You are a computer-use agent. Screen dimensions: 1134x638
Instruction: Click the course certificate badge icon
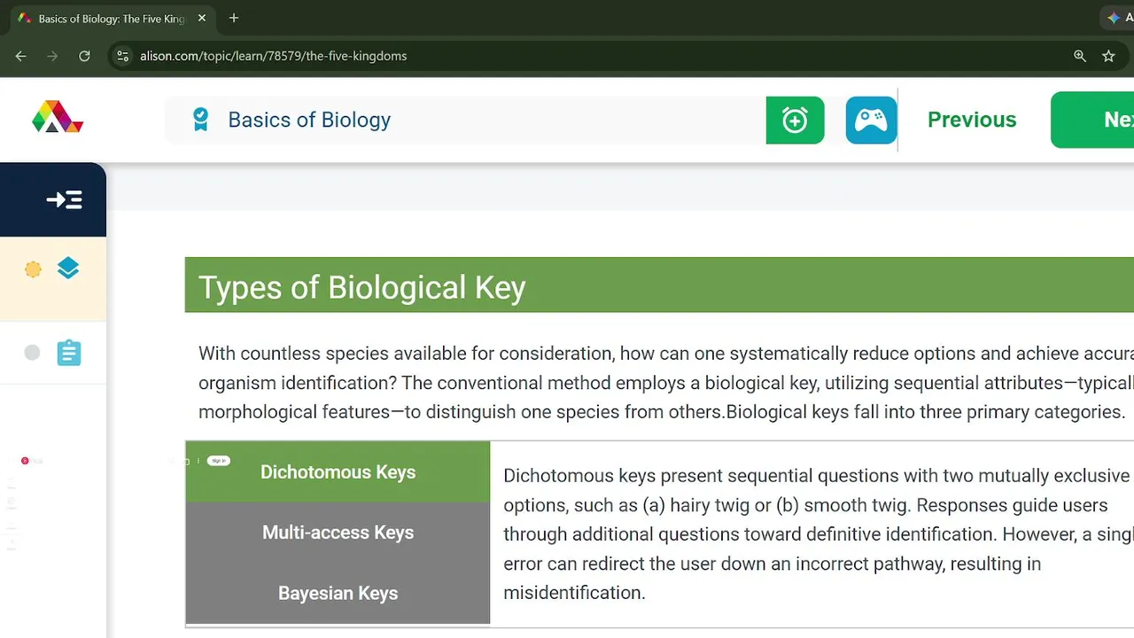point(201,120)
